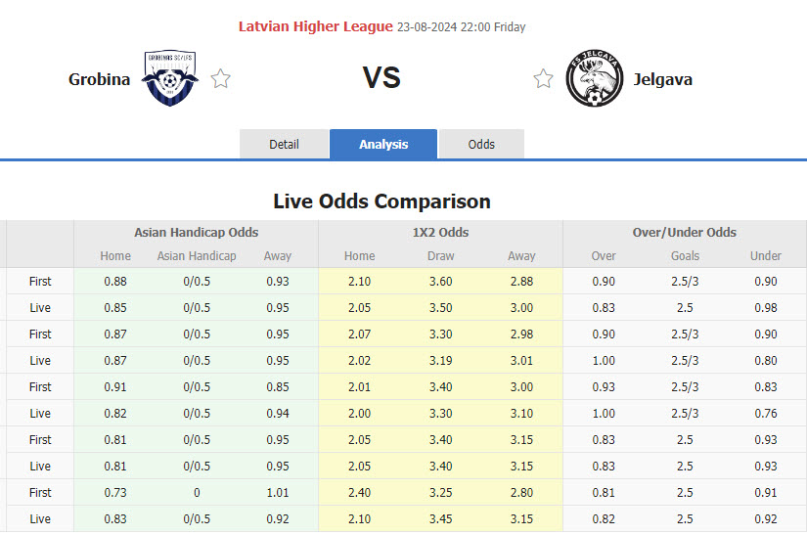Click the Asian Handicap Odds header

click(x=197, y=232)
